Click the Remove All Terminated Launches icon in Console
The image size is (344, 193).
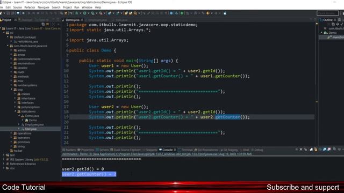[306, 149]
